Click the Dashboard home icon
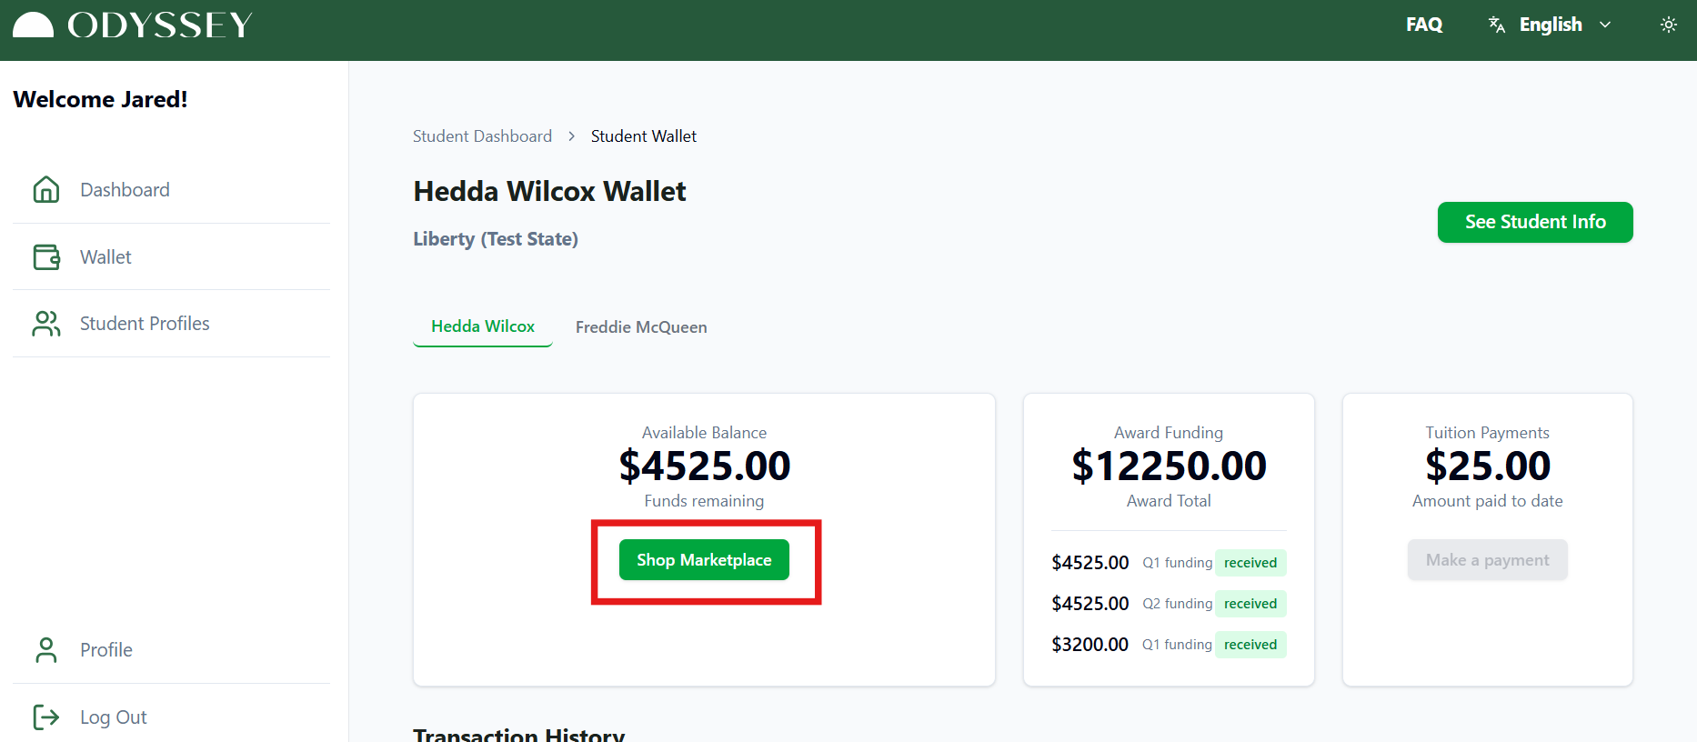1697x742 pixels. point(46,189)
